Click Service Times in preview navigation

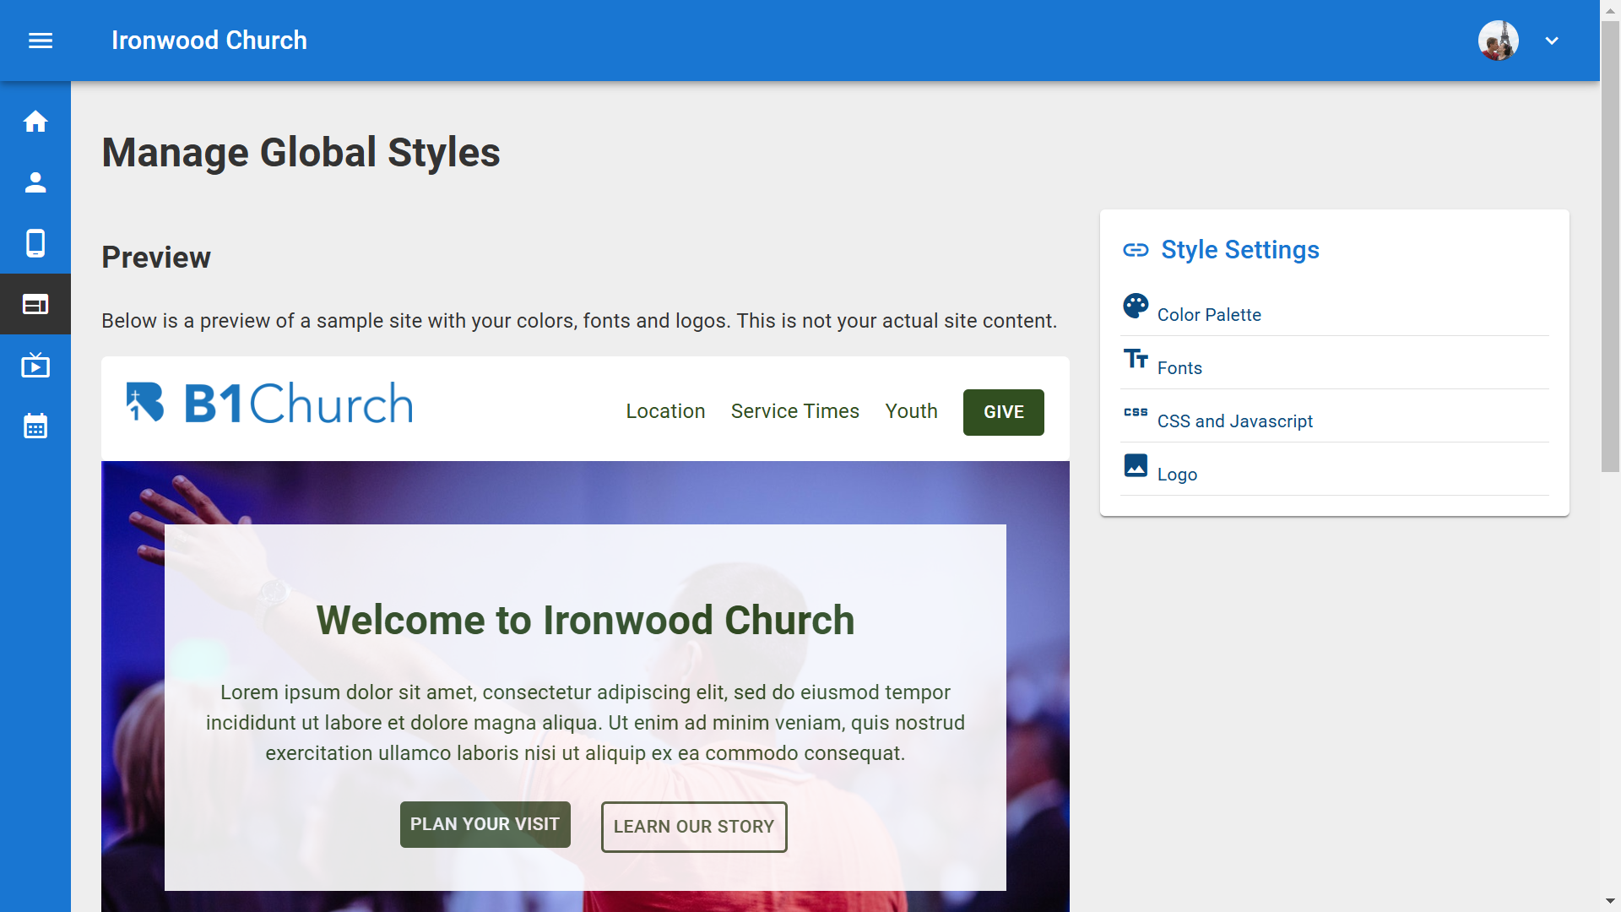coord(794,411)
